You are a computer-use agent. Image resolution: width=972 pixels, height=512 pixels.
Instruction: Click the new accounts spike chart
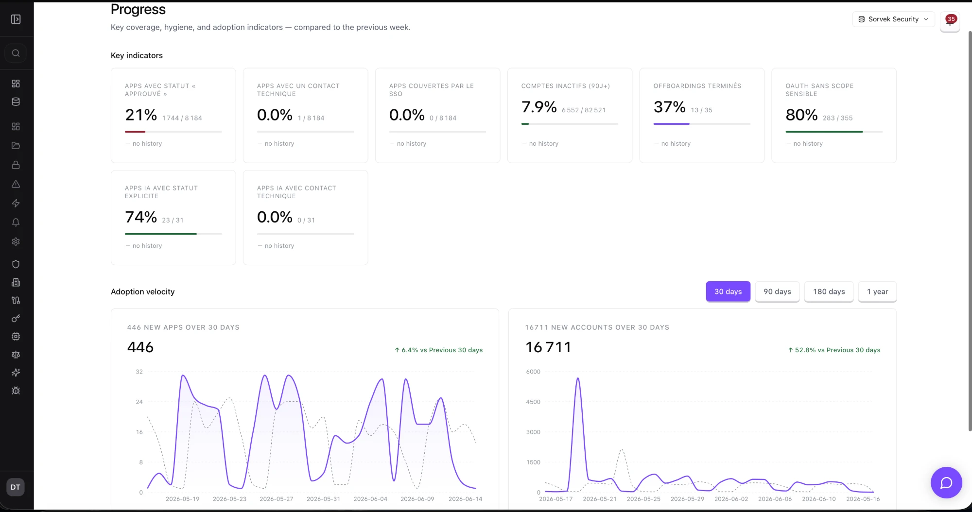click(709, 432)
